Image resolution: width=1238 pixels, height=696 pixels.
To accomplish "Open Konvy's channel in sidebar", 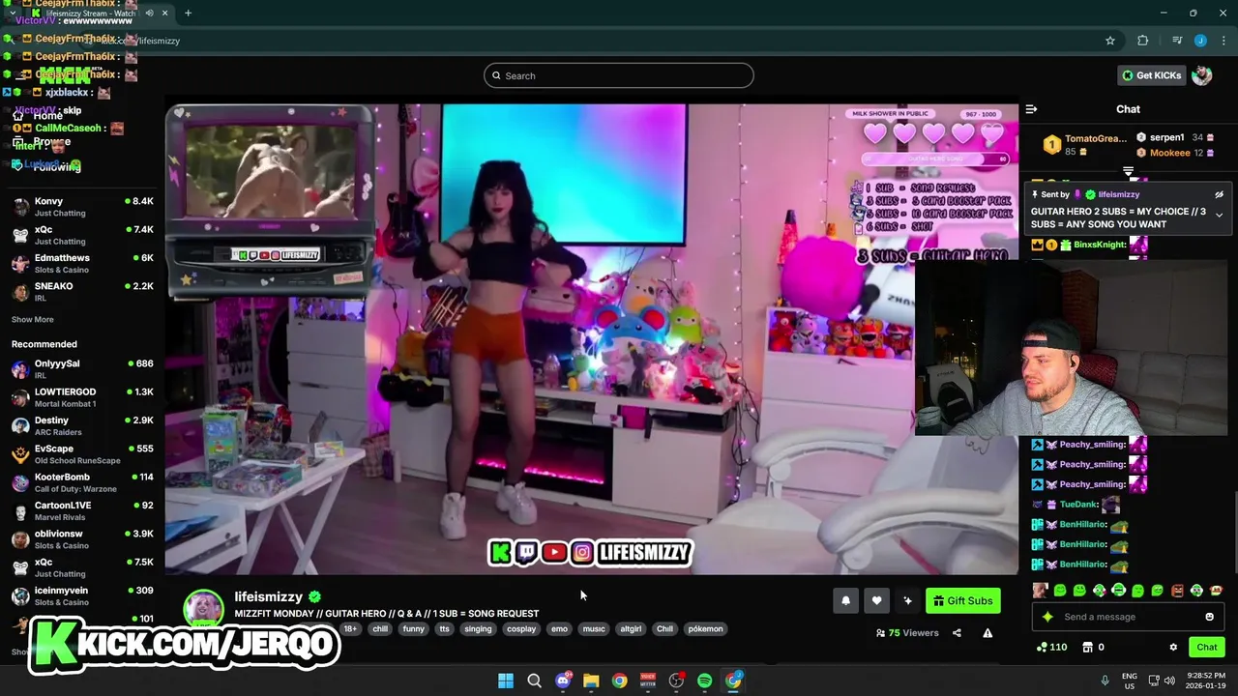I will tap(82, 207).
